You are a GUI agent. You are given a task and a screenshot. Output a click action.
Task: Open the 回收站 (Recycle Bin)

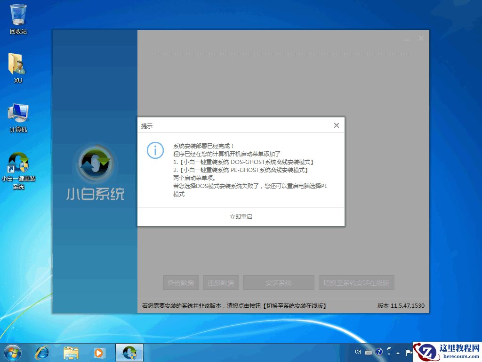pos(17,14)
